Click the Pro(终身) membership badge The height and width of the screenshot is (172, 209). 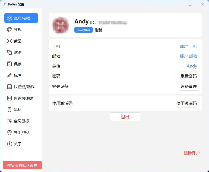(x=84, y=30)
